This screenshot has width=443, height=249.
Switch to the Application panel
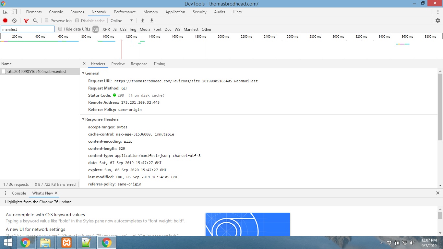(175, 12)
